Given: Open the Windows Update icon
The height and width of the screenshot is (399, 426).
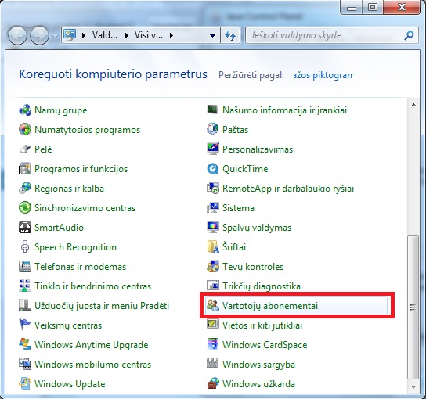Looking at the screenshot, I should 25,384.
